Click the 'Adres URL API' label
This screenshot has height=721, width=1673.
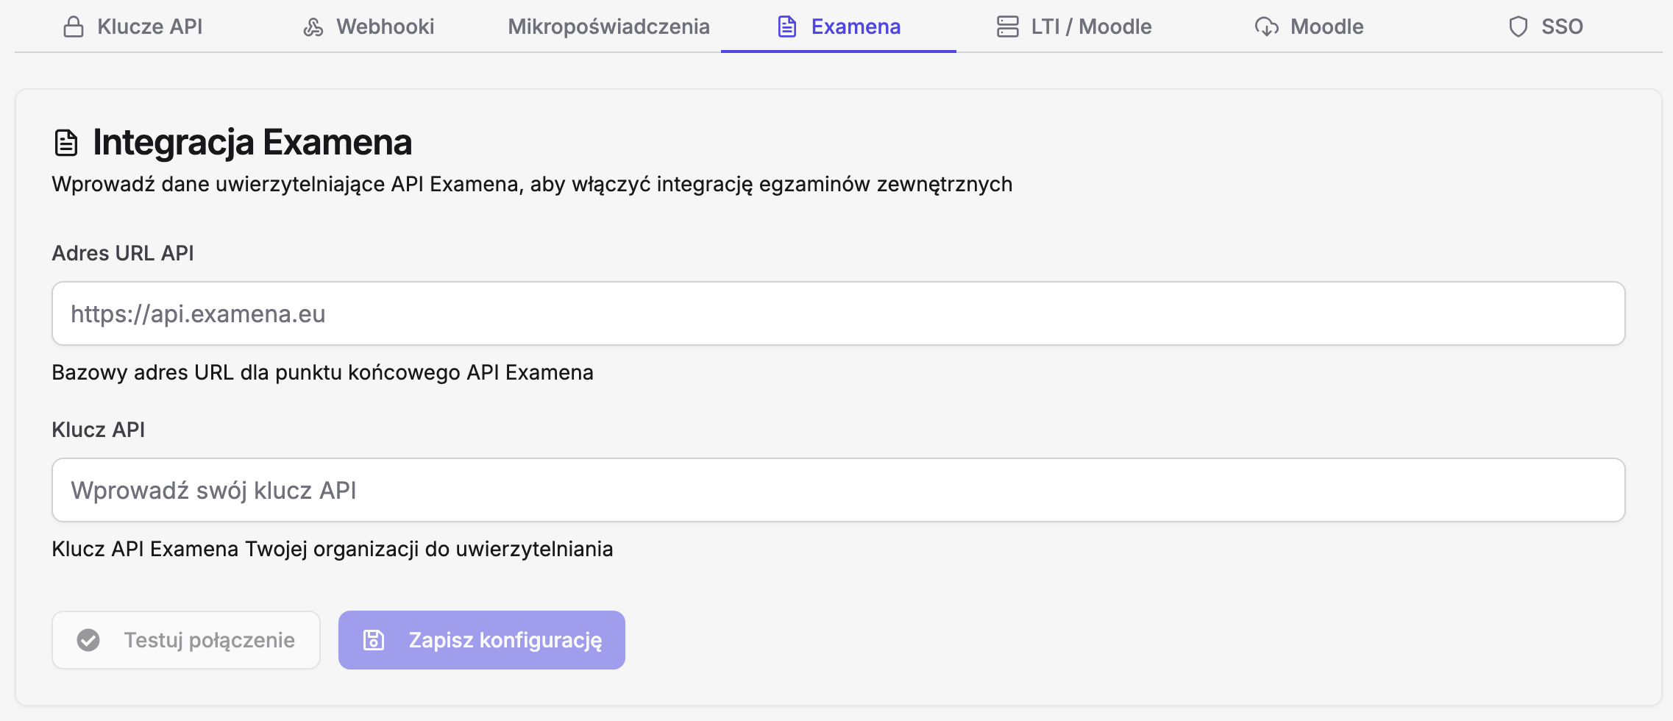pos(123,253)
